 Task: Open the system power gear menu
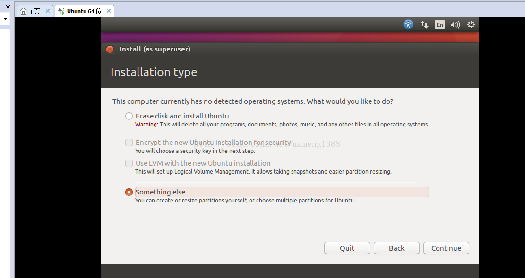(471, 25)
